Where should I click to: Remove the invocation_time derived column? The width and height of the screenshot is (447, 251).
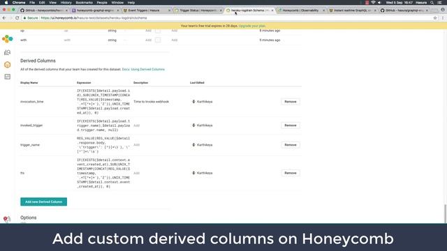pos(291,102)
